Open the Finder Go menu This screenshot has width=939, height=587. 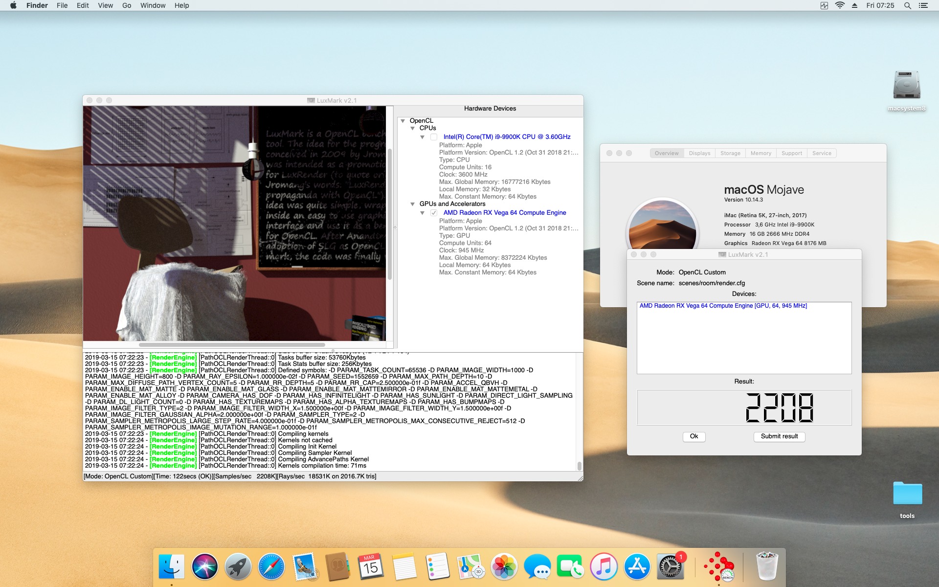click(127, 6)
